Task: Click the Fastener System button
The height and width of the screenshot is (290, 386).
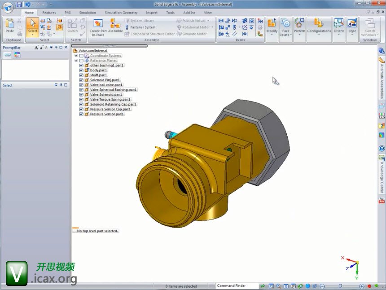Action: coord(142,27)
